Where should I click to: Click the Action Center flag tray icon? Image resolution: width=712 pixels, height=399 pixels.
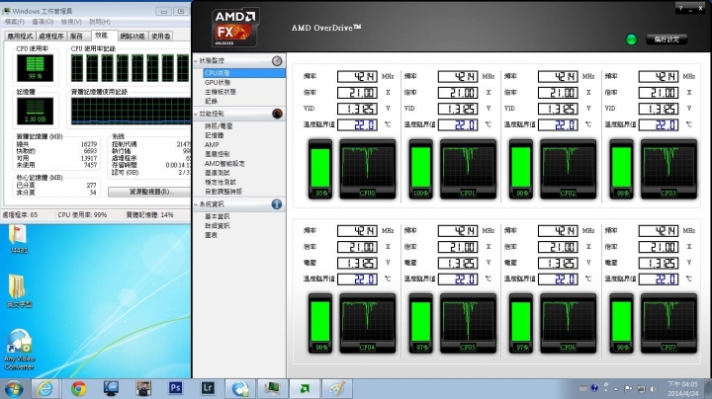pos(628,389)
